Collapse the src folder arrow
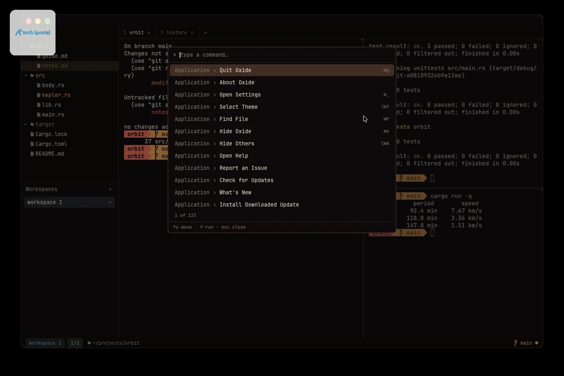Screen dimensions: 564x376 (x=26, y=76)
